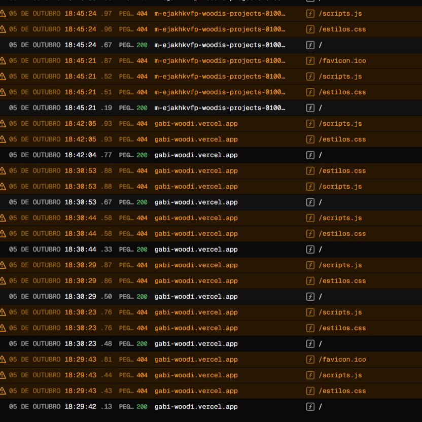Viewport: 422px width, 422px height.
Task: Click function icon next to /estilos.css at 18:42:05
Action: click(310, 139)
